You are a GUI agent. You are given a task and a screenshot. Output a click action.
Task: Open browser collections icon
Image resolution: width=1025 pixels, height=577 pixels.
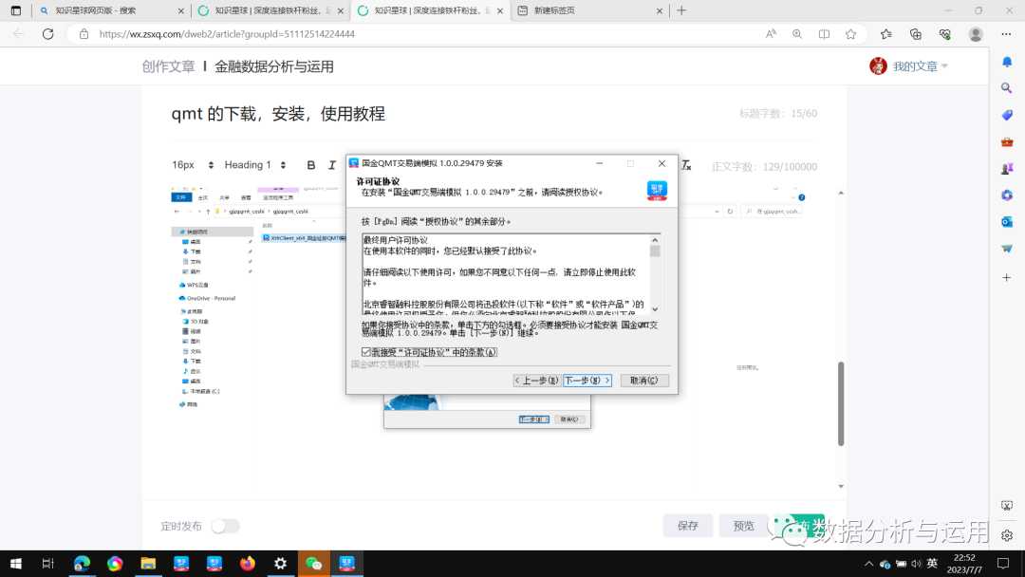point(915,34)
